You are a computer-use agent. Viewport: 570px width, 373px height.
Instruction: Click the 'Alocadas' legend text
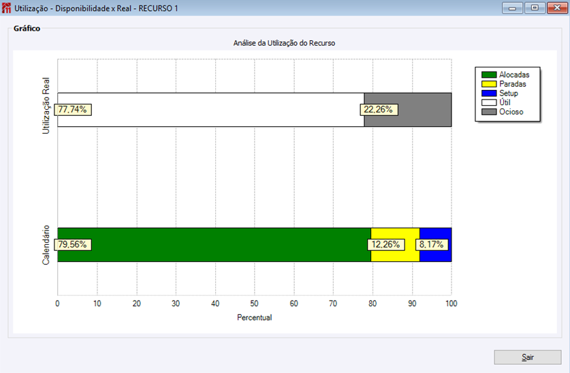coord(514,74)
